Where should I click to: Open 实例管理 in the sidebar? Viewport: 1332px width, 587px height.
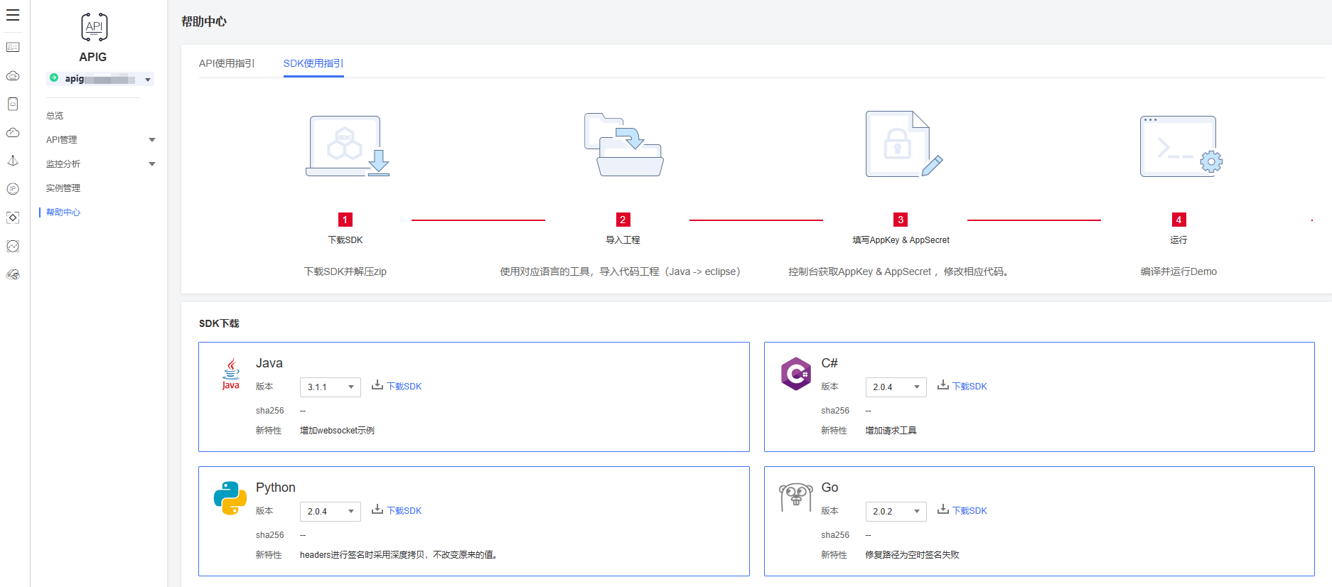[63, 188]
